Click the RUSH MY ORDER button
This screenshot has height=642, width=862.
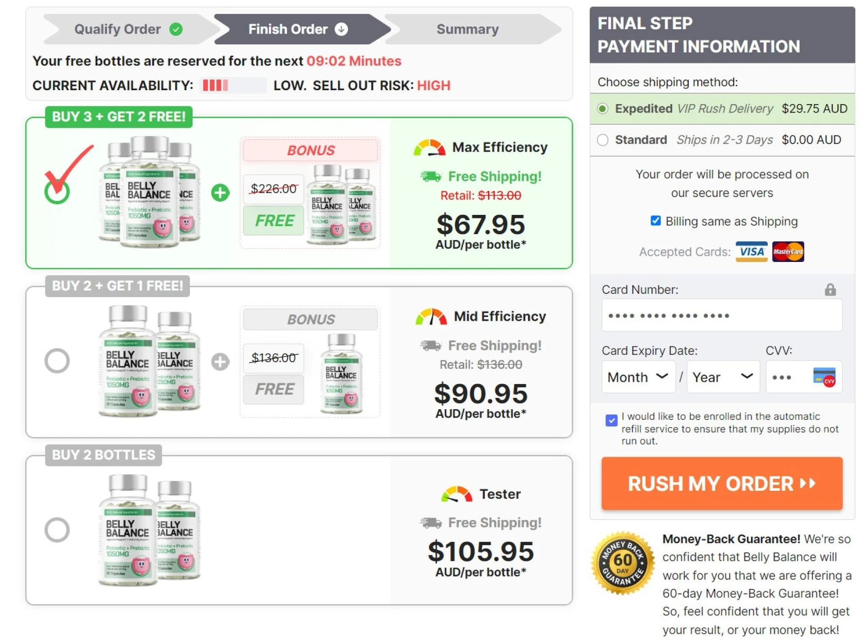click(x=721, y=484)
